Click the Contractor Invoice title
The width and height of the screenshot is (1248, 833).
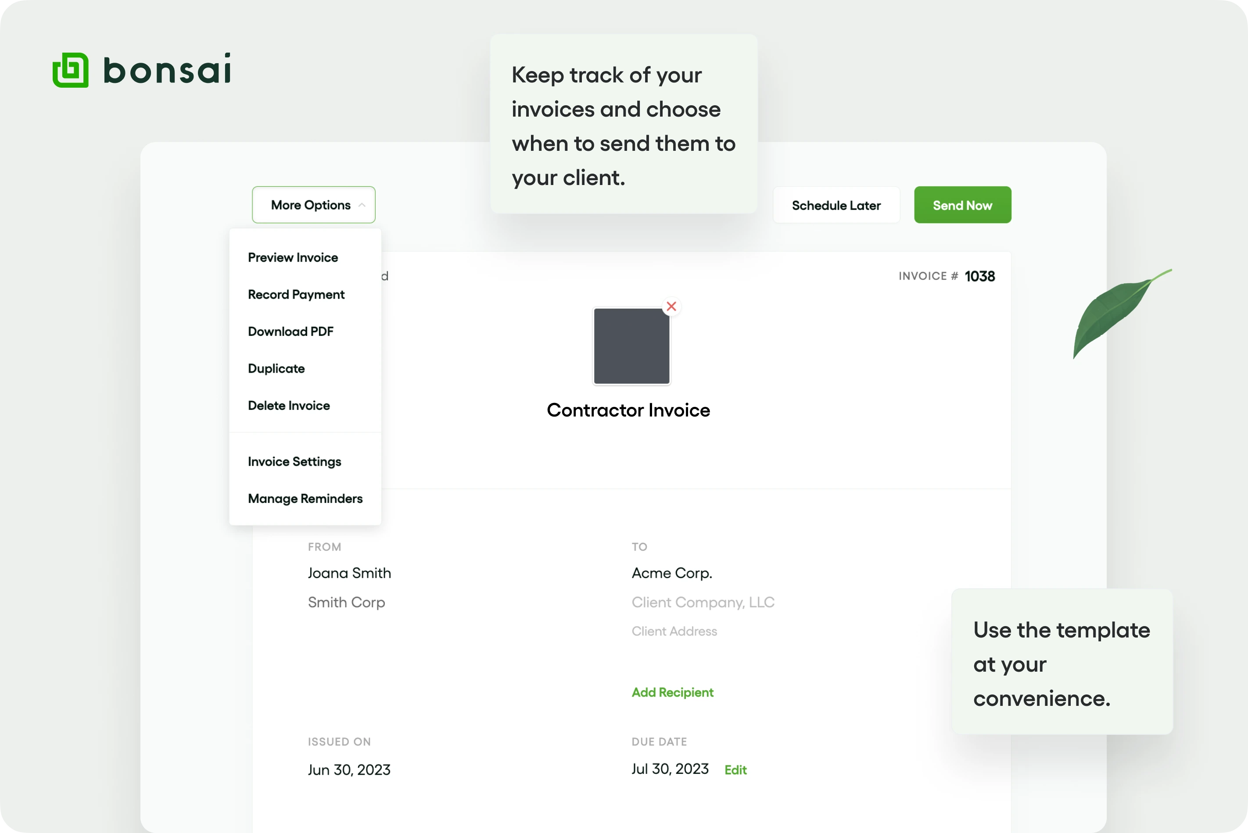pyautogui.click(x=628, y=410)
